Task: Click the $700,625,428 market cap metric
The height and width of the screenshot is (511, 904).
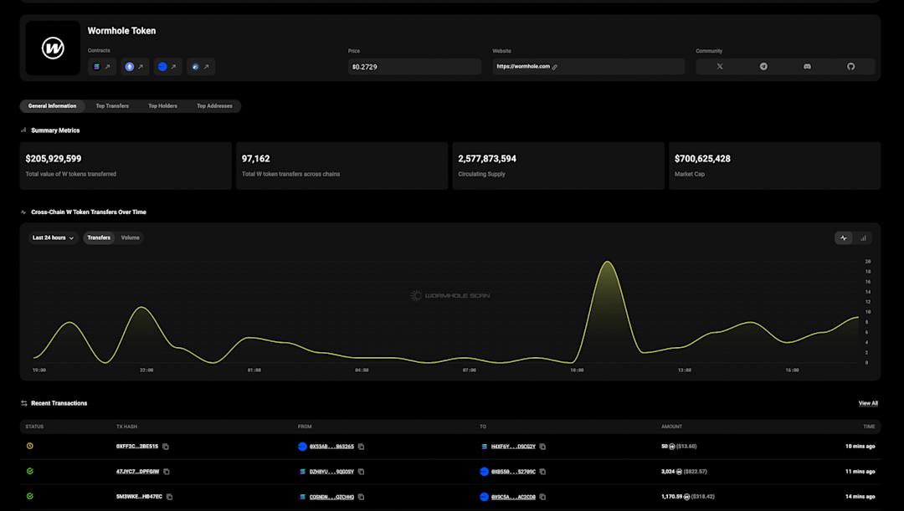Action: (775, 166)
